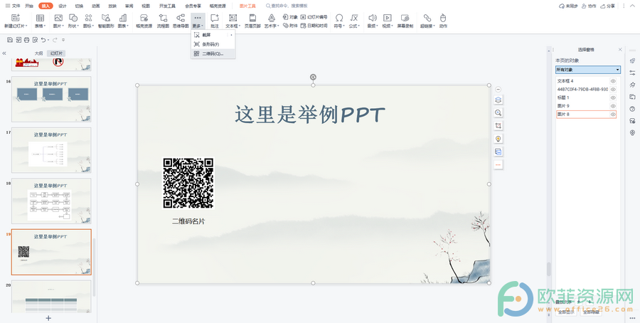Viewport: 640px width, 323px height.
Task: Click the zoom magnifier icon beside slide
Action: coord(498,112)
